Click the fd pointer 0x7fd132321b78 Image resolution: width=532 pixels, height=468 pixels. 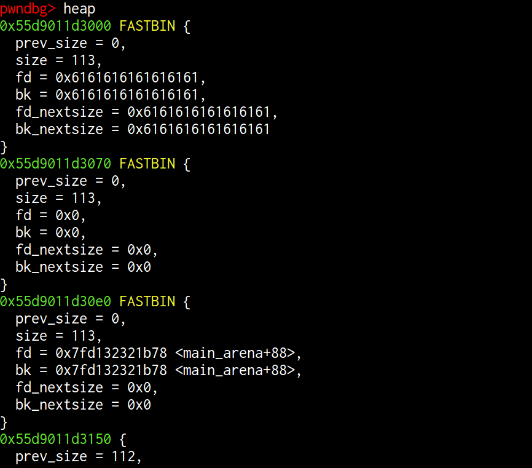(x=111, y=353)
